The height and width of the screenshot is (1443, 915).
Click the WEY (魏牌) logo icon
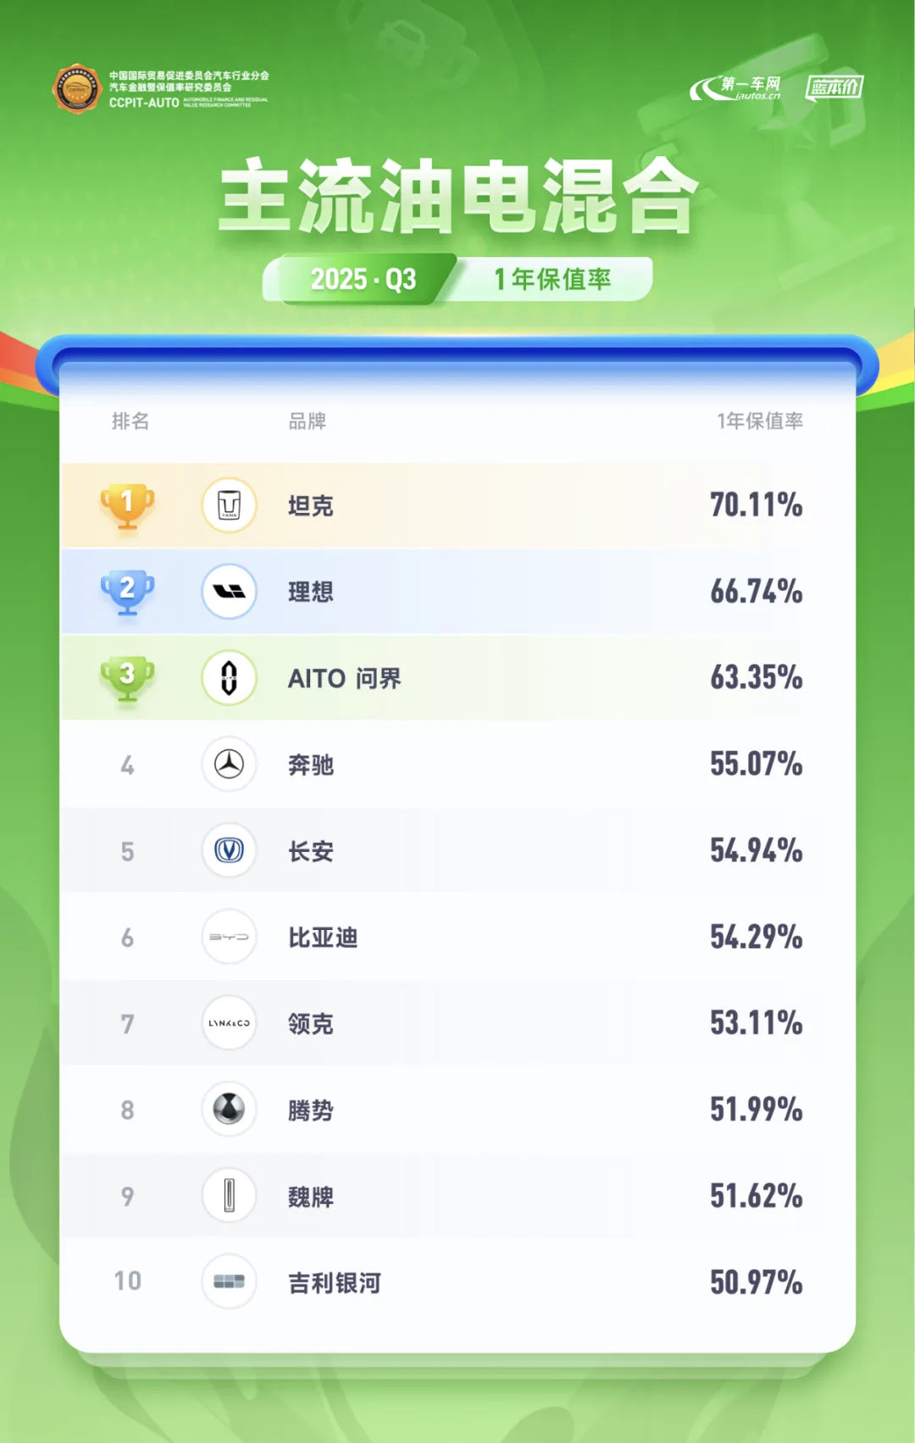click(x=229, y=1195)
